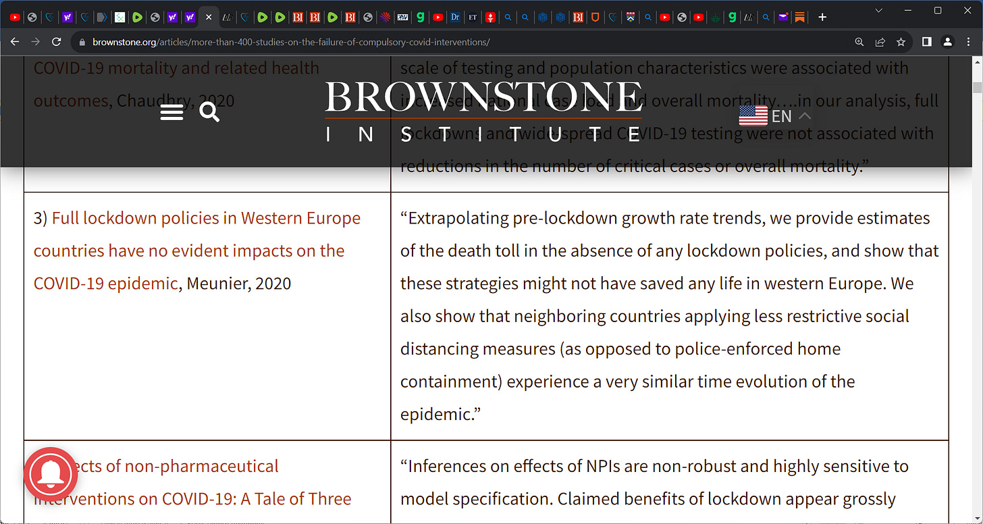View site info via the padlock icon
Image resolution: width=983 pixels, height=524 pixels.
pos(82,42)
